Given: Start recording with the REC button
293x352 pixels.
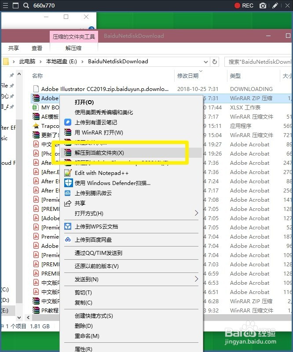Looking at the screenshot, I should click(244, 5).
